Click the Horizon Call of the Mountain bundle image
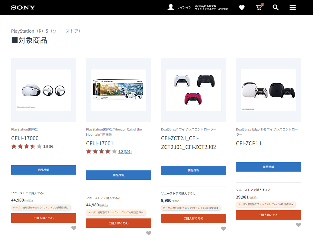The image size is (313, 242). (x=118, y=90)
